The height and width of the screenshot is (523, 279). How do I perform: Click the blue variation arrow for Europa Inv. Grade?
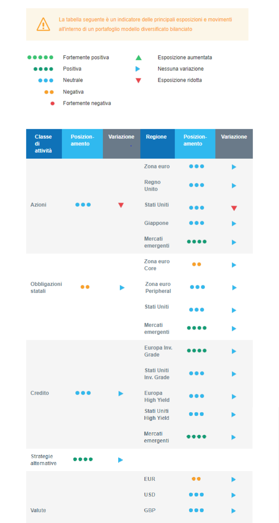pyautogui.click(x=234, y=351)
